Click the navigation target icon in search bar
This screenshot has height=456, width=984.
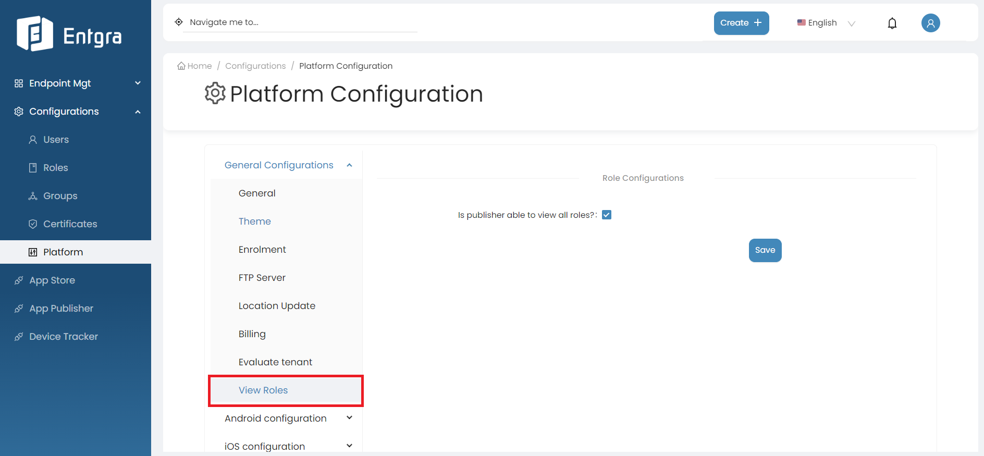click(x=179, y=22)
